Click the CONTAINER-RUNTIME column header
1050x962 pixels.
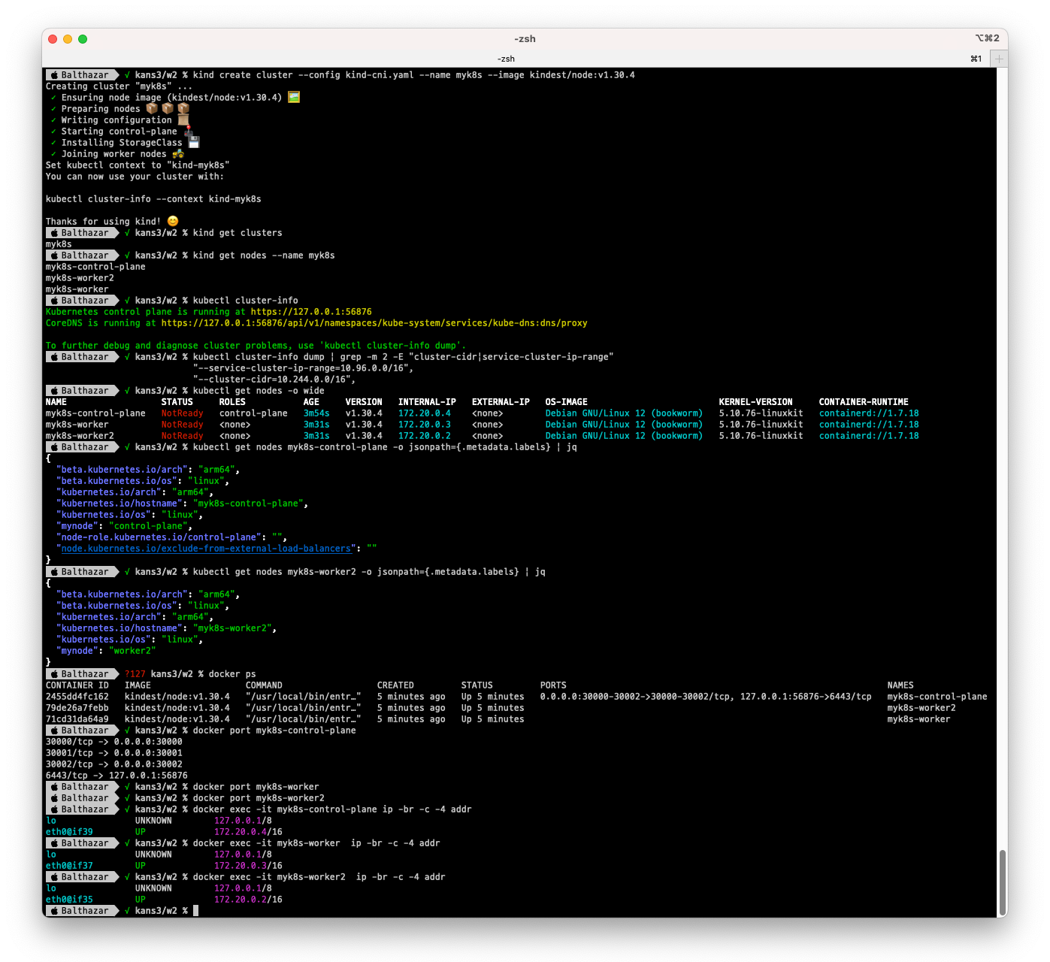click(864, 402)
